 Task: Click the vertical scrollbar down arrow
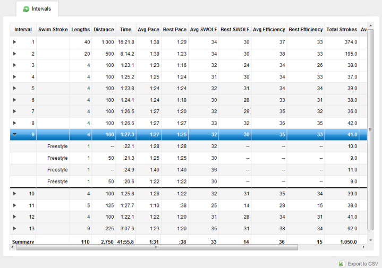[370, 240]
